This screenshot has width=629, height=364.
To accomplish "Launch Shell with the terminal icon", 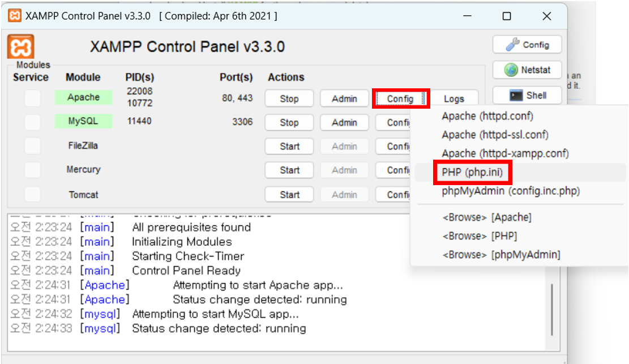I will tap(527, 95).
